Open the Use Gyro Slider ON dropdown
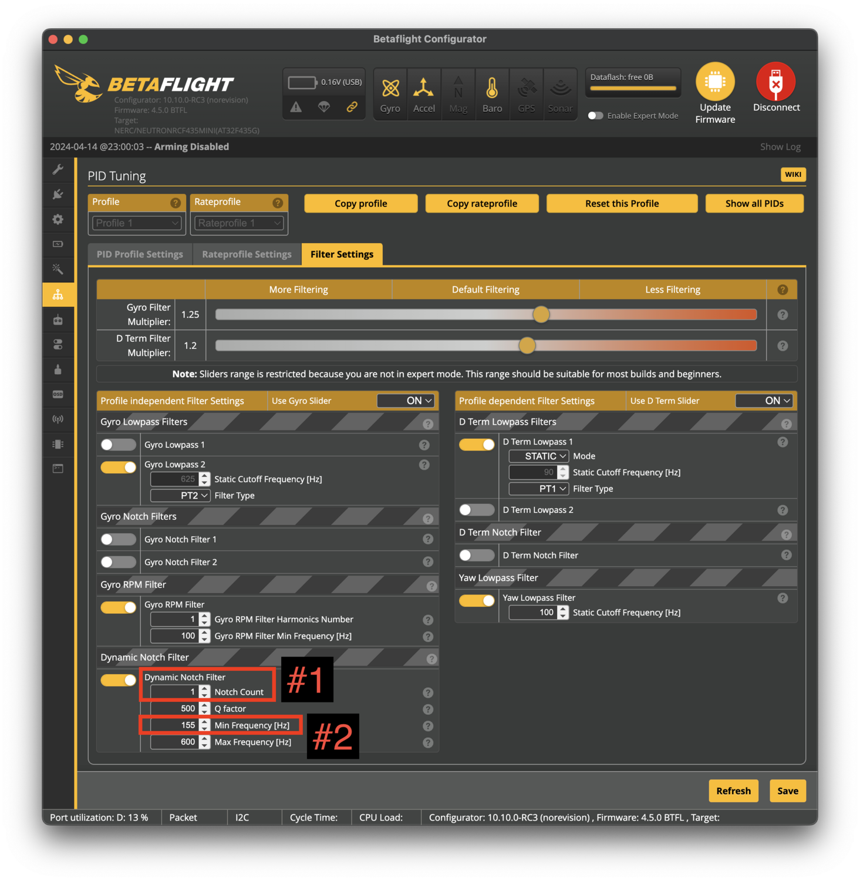 (x=406, y=401)
